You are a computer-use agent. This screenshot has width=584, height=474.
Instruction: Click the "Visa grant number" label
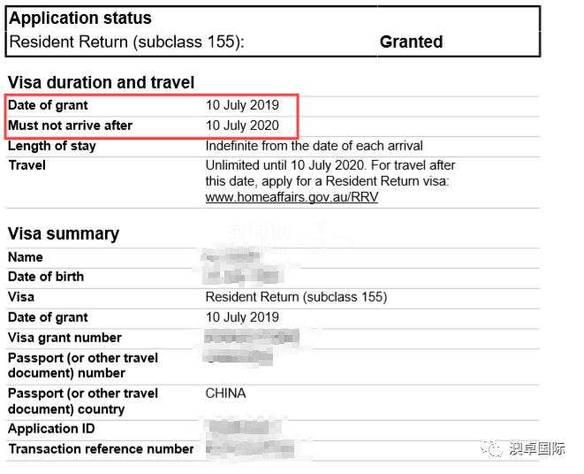point(64,338)
